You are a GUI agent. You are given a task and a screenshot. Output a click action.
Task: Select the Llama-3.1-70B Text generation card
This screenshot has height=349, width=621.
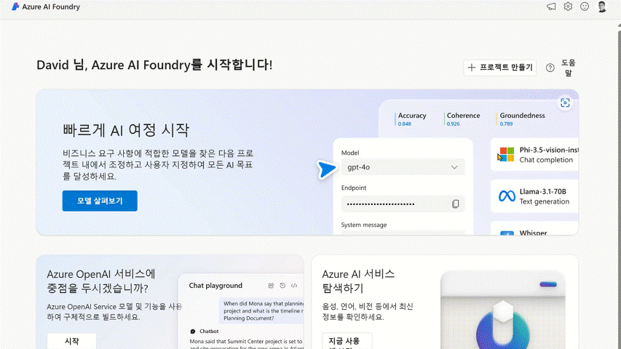click(x=534, y=196)
